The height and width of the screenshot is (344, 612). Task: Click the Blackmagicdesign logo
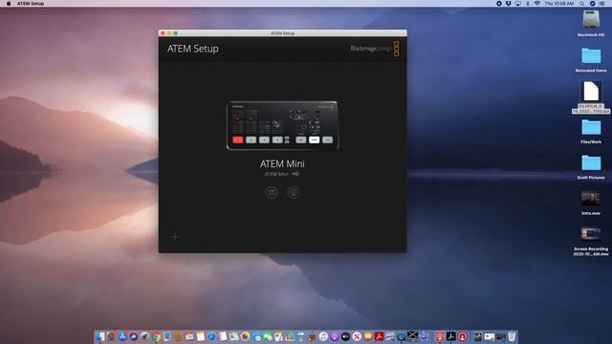(x=375, y=49)
